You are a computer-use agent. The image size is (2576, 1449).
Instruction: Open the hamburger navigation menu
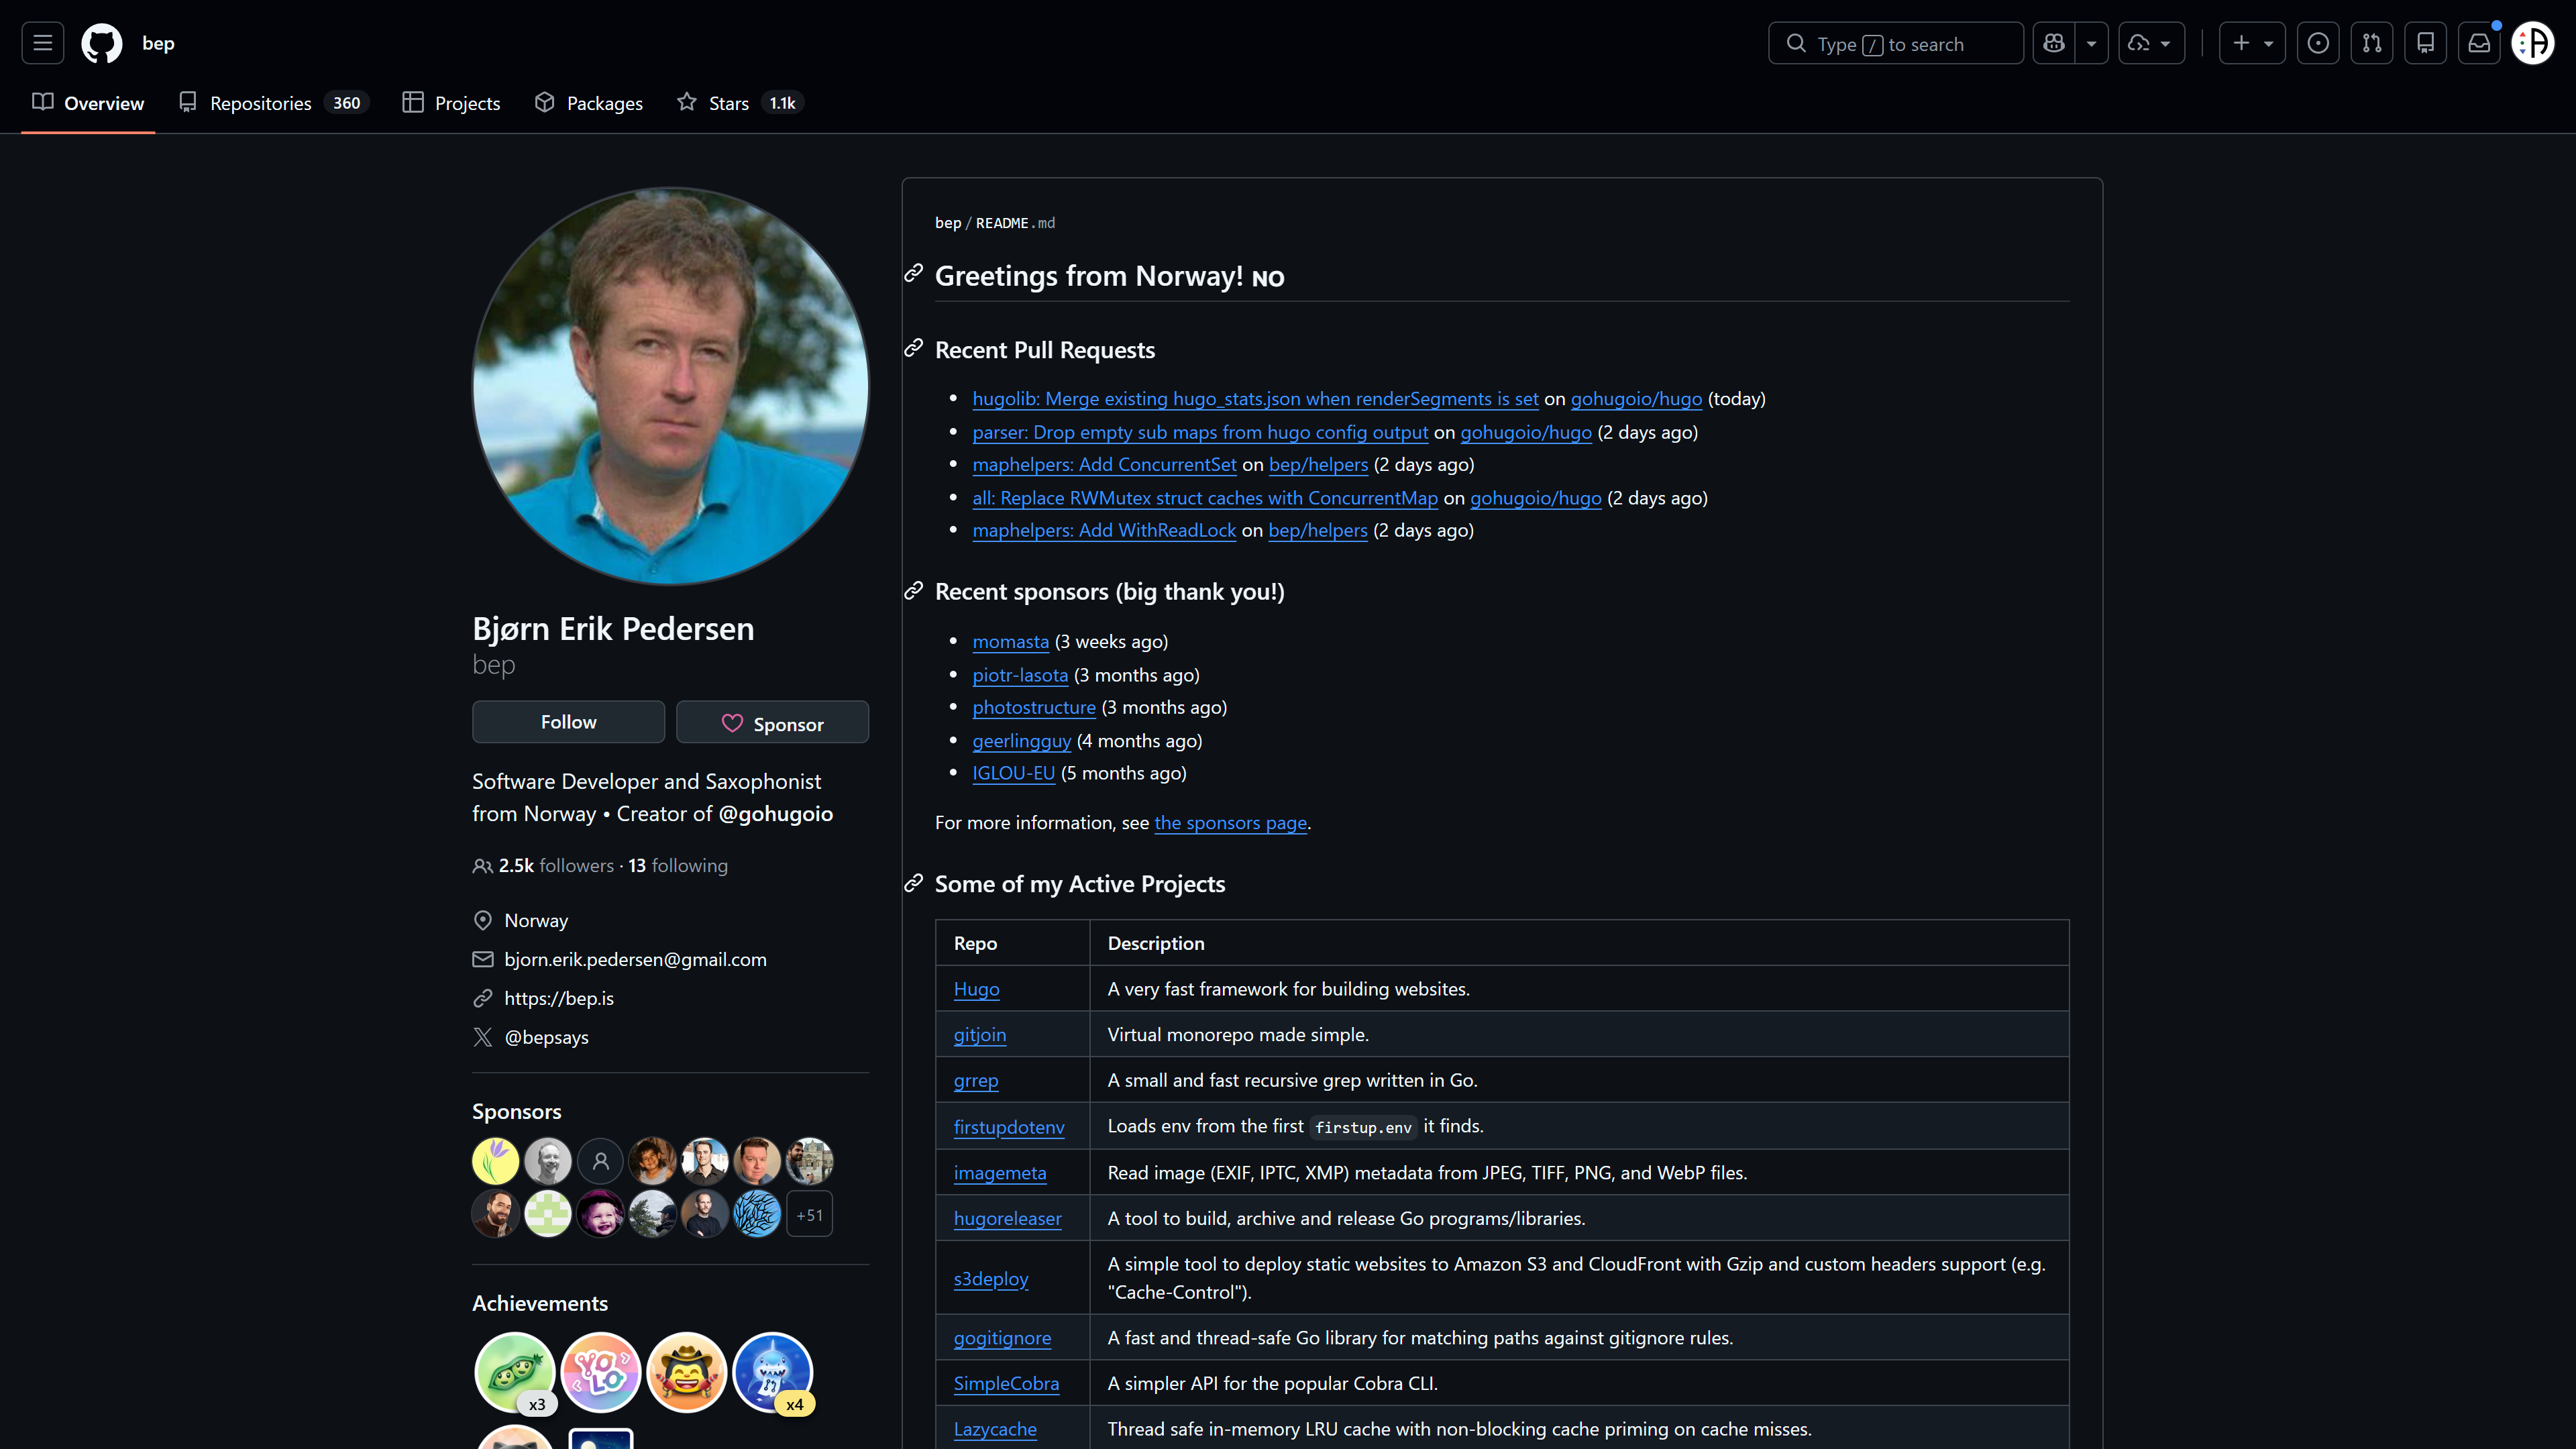pyautogui.click(x=42, y=43)
